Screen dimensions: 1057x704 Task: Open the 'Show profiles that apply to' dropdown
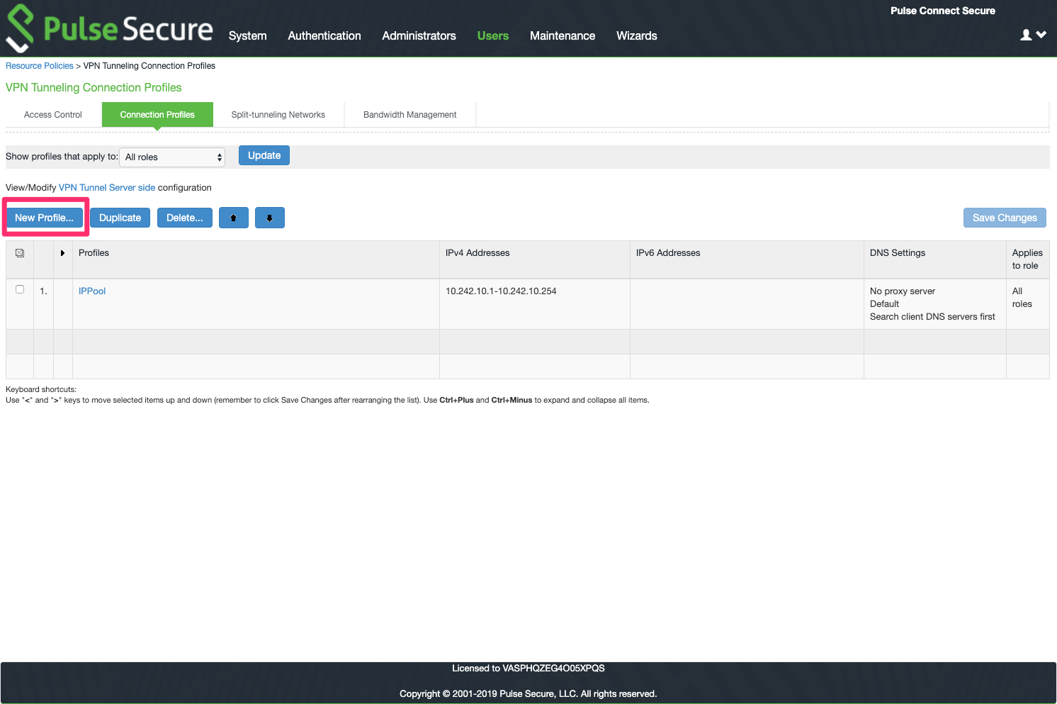[x=171, y=157]
